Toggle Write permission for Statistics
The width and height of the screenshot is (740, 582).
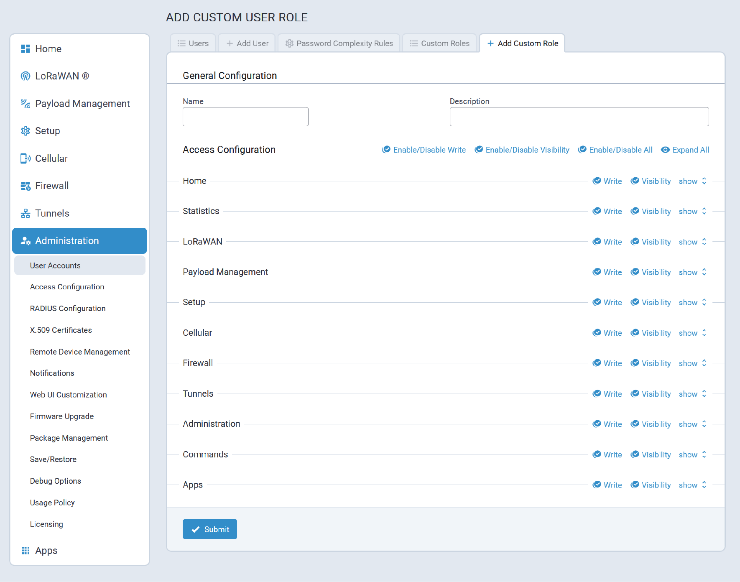607,212
